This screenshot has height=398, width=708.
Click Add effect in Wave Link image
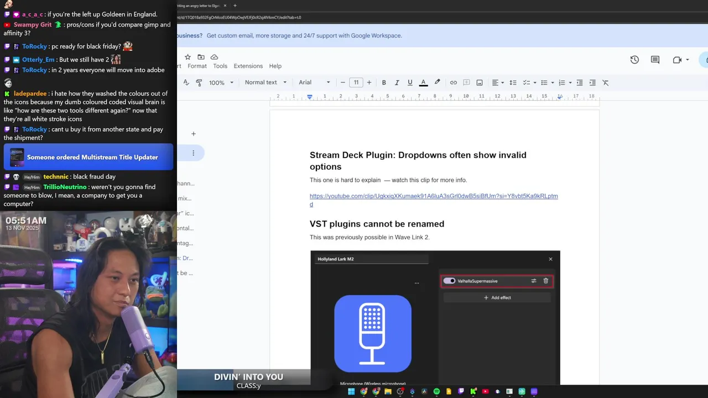(497, 297)
